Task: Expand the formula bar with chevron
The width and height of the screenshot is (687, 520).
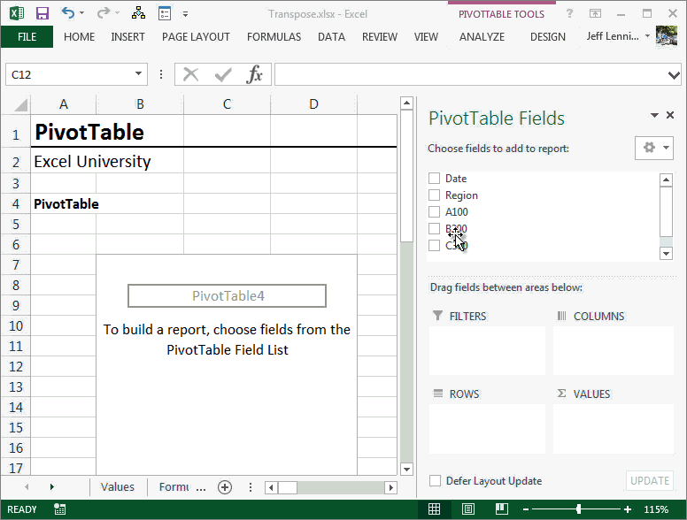Action: [674, 75]
